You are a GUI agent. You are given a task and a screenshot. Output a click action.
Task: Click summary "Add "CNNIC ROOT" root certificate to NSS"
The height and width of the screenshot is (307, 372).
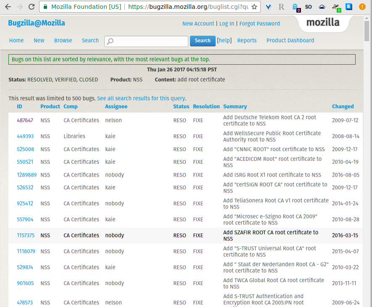(274, 150)
